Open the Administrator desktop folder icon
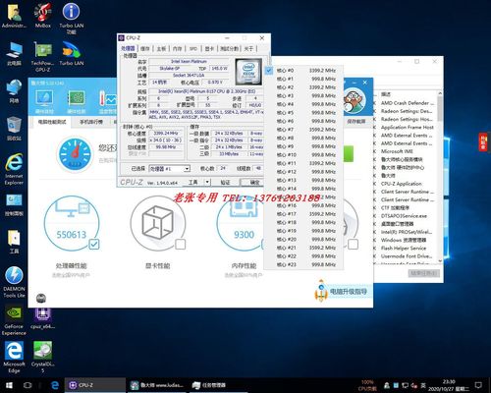This screenshot has height=393, width=491. click(x=14, y=16)
